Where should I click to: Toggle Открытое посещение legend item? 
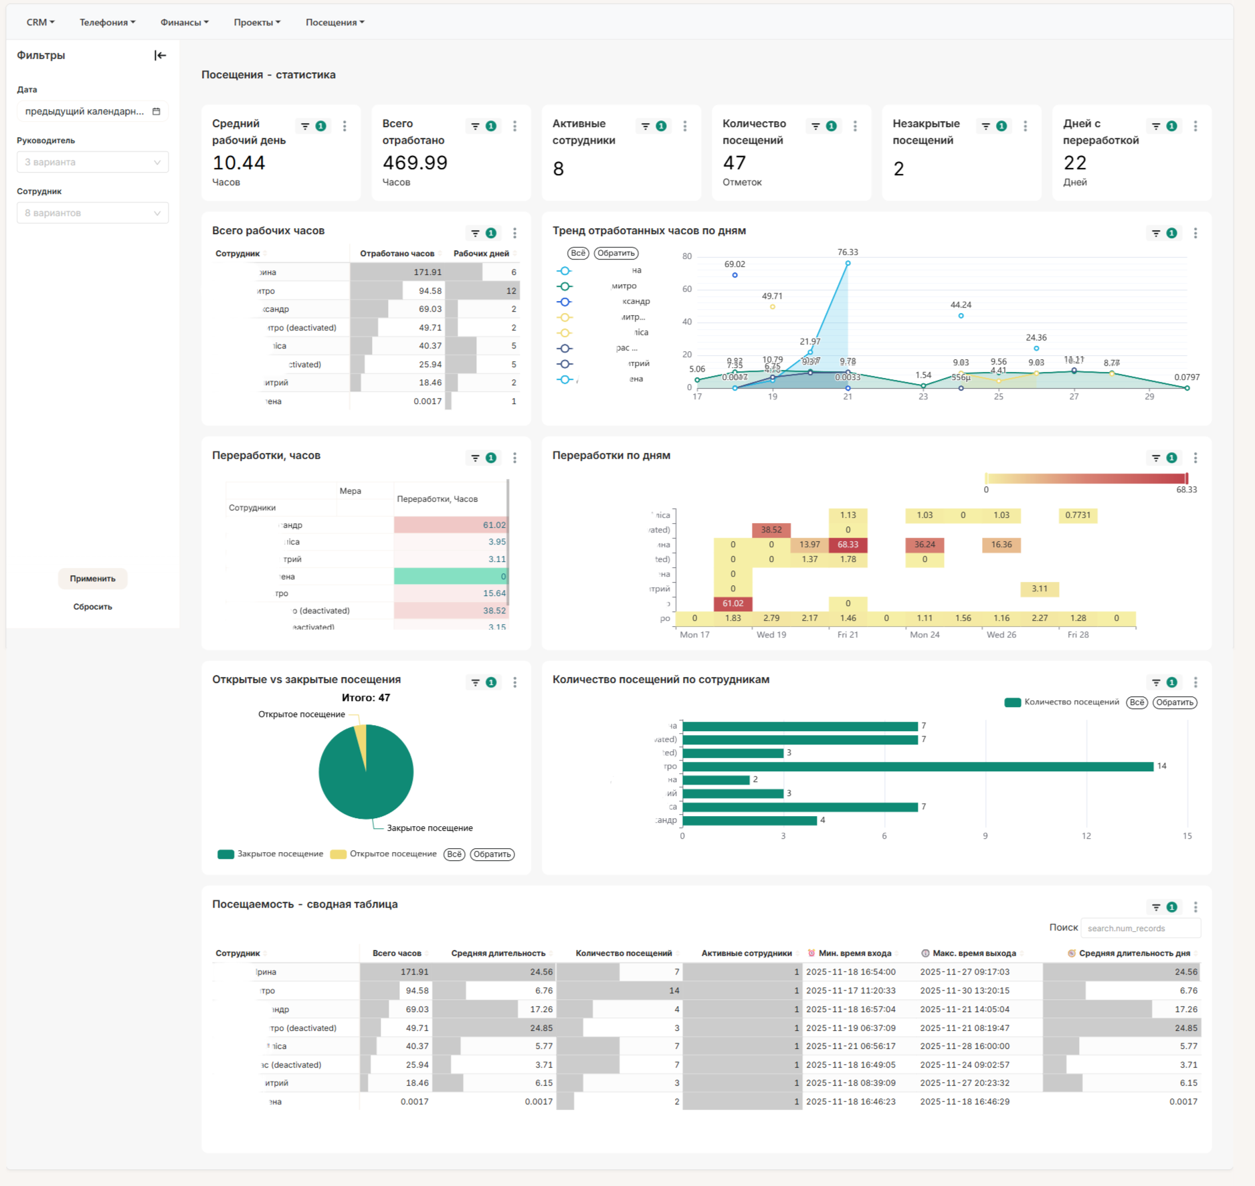point(384,854)
